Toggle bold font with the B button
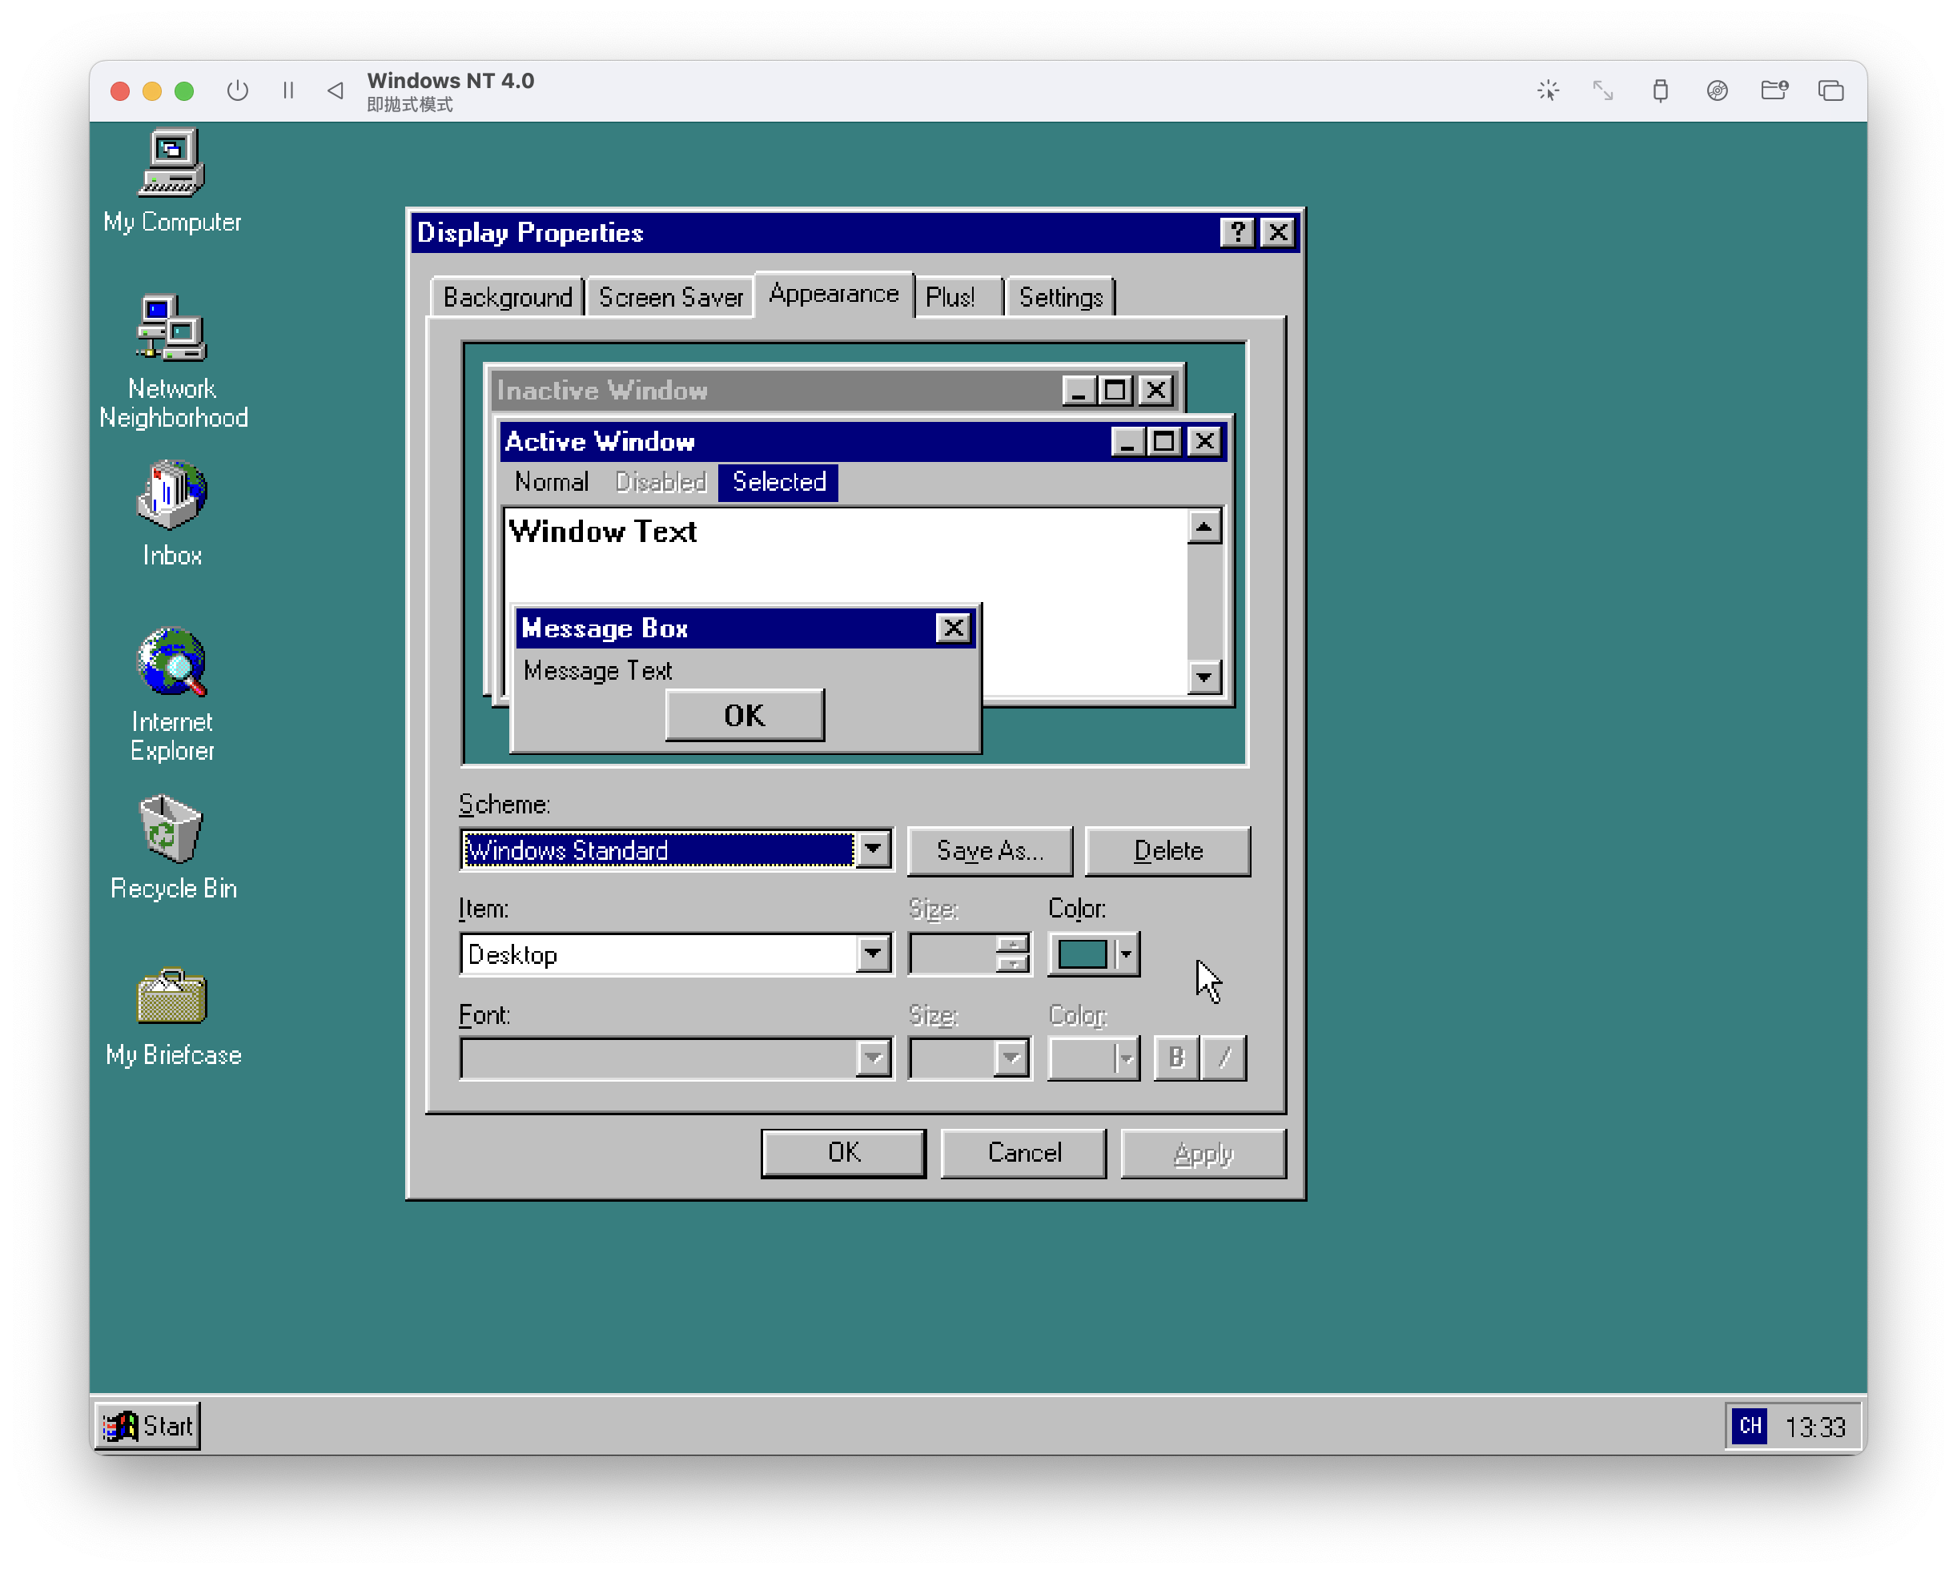The image size is (1957, 1574). pos(1175,1058)
